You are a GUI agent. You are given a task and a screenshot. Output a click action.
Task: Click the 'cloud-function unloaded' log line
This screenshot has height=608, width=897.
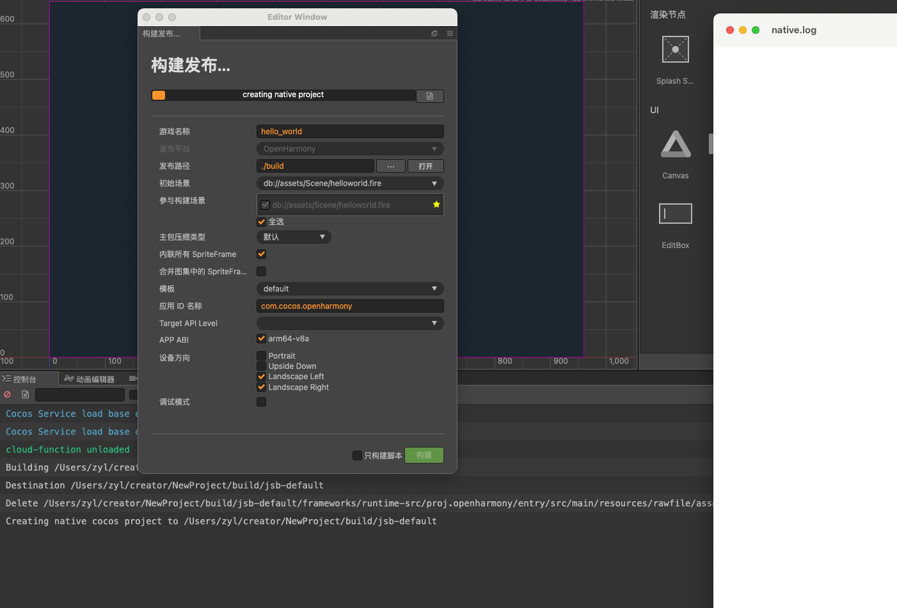68,449
